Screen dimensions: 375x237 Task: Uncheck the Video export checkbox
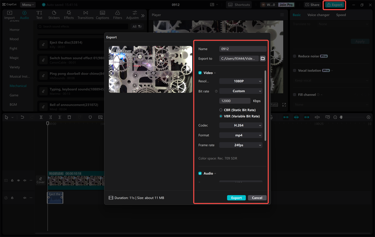click(200, 73)
